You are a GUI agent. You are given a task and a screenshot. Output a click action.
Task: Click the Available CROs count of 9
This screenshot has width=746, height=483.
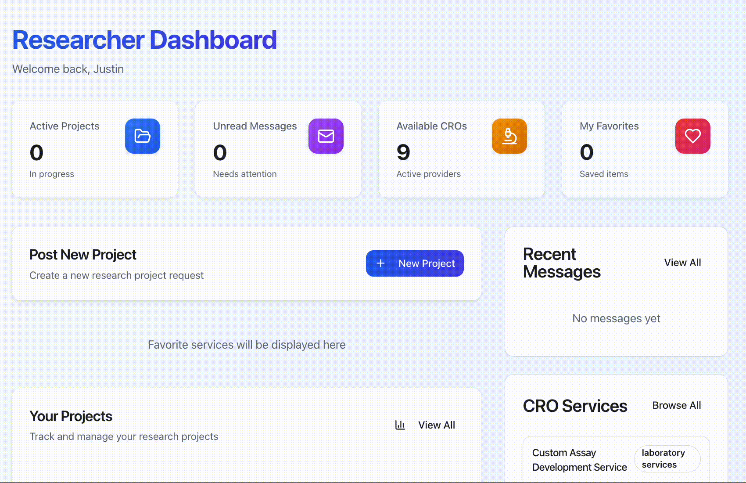pos(403,152)
